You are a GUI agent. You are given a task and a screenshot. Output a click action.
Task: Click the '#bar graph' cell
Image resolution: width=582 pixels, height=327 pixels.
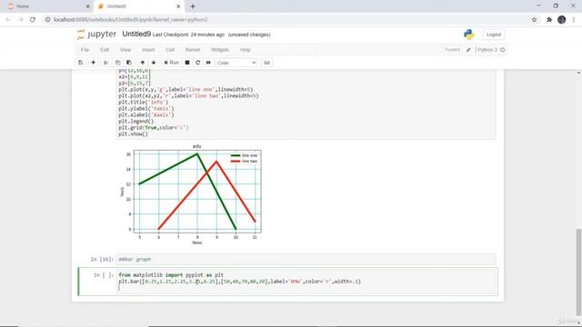click(306, 260)
